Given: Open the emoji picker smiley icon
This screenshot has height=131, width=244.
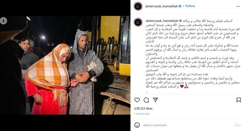Looking at the screenshot, I should (x=137, y=125).
